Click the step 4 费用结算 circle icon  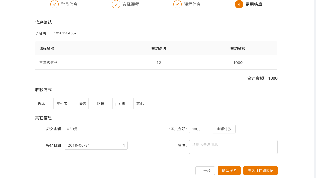[239, 4]
